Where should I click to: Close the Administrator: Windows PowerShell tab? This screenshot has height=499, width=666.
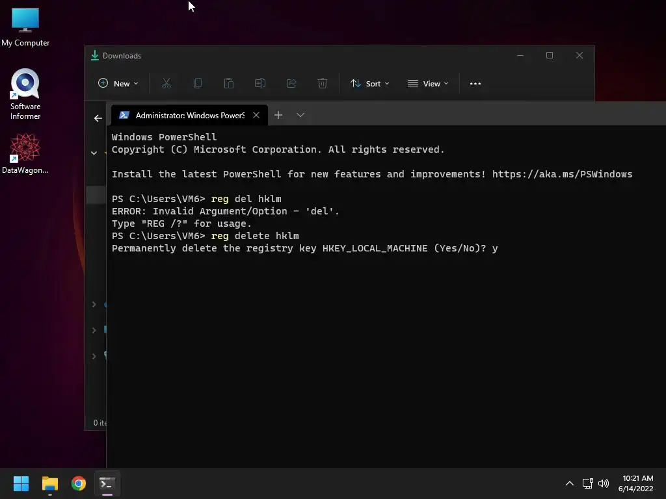(256, 115)
